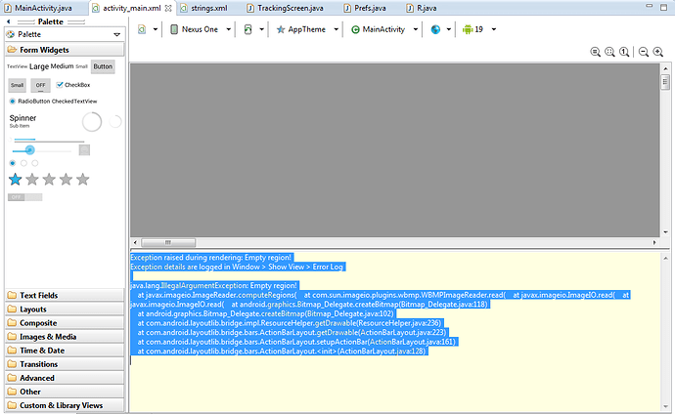The image size is (675, 414).
Task: Expand the Layouts palette category
Action: pyautogui.click(x=33, y=309)
